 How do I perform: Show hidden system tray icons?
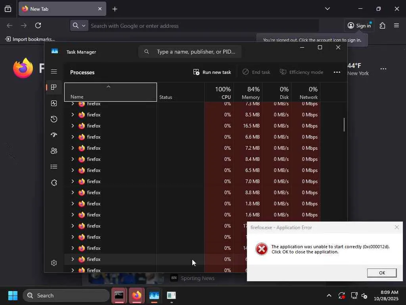[x=329, y=295]
